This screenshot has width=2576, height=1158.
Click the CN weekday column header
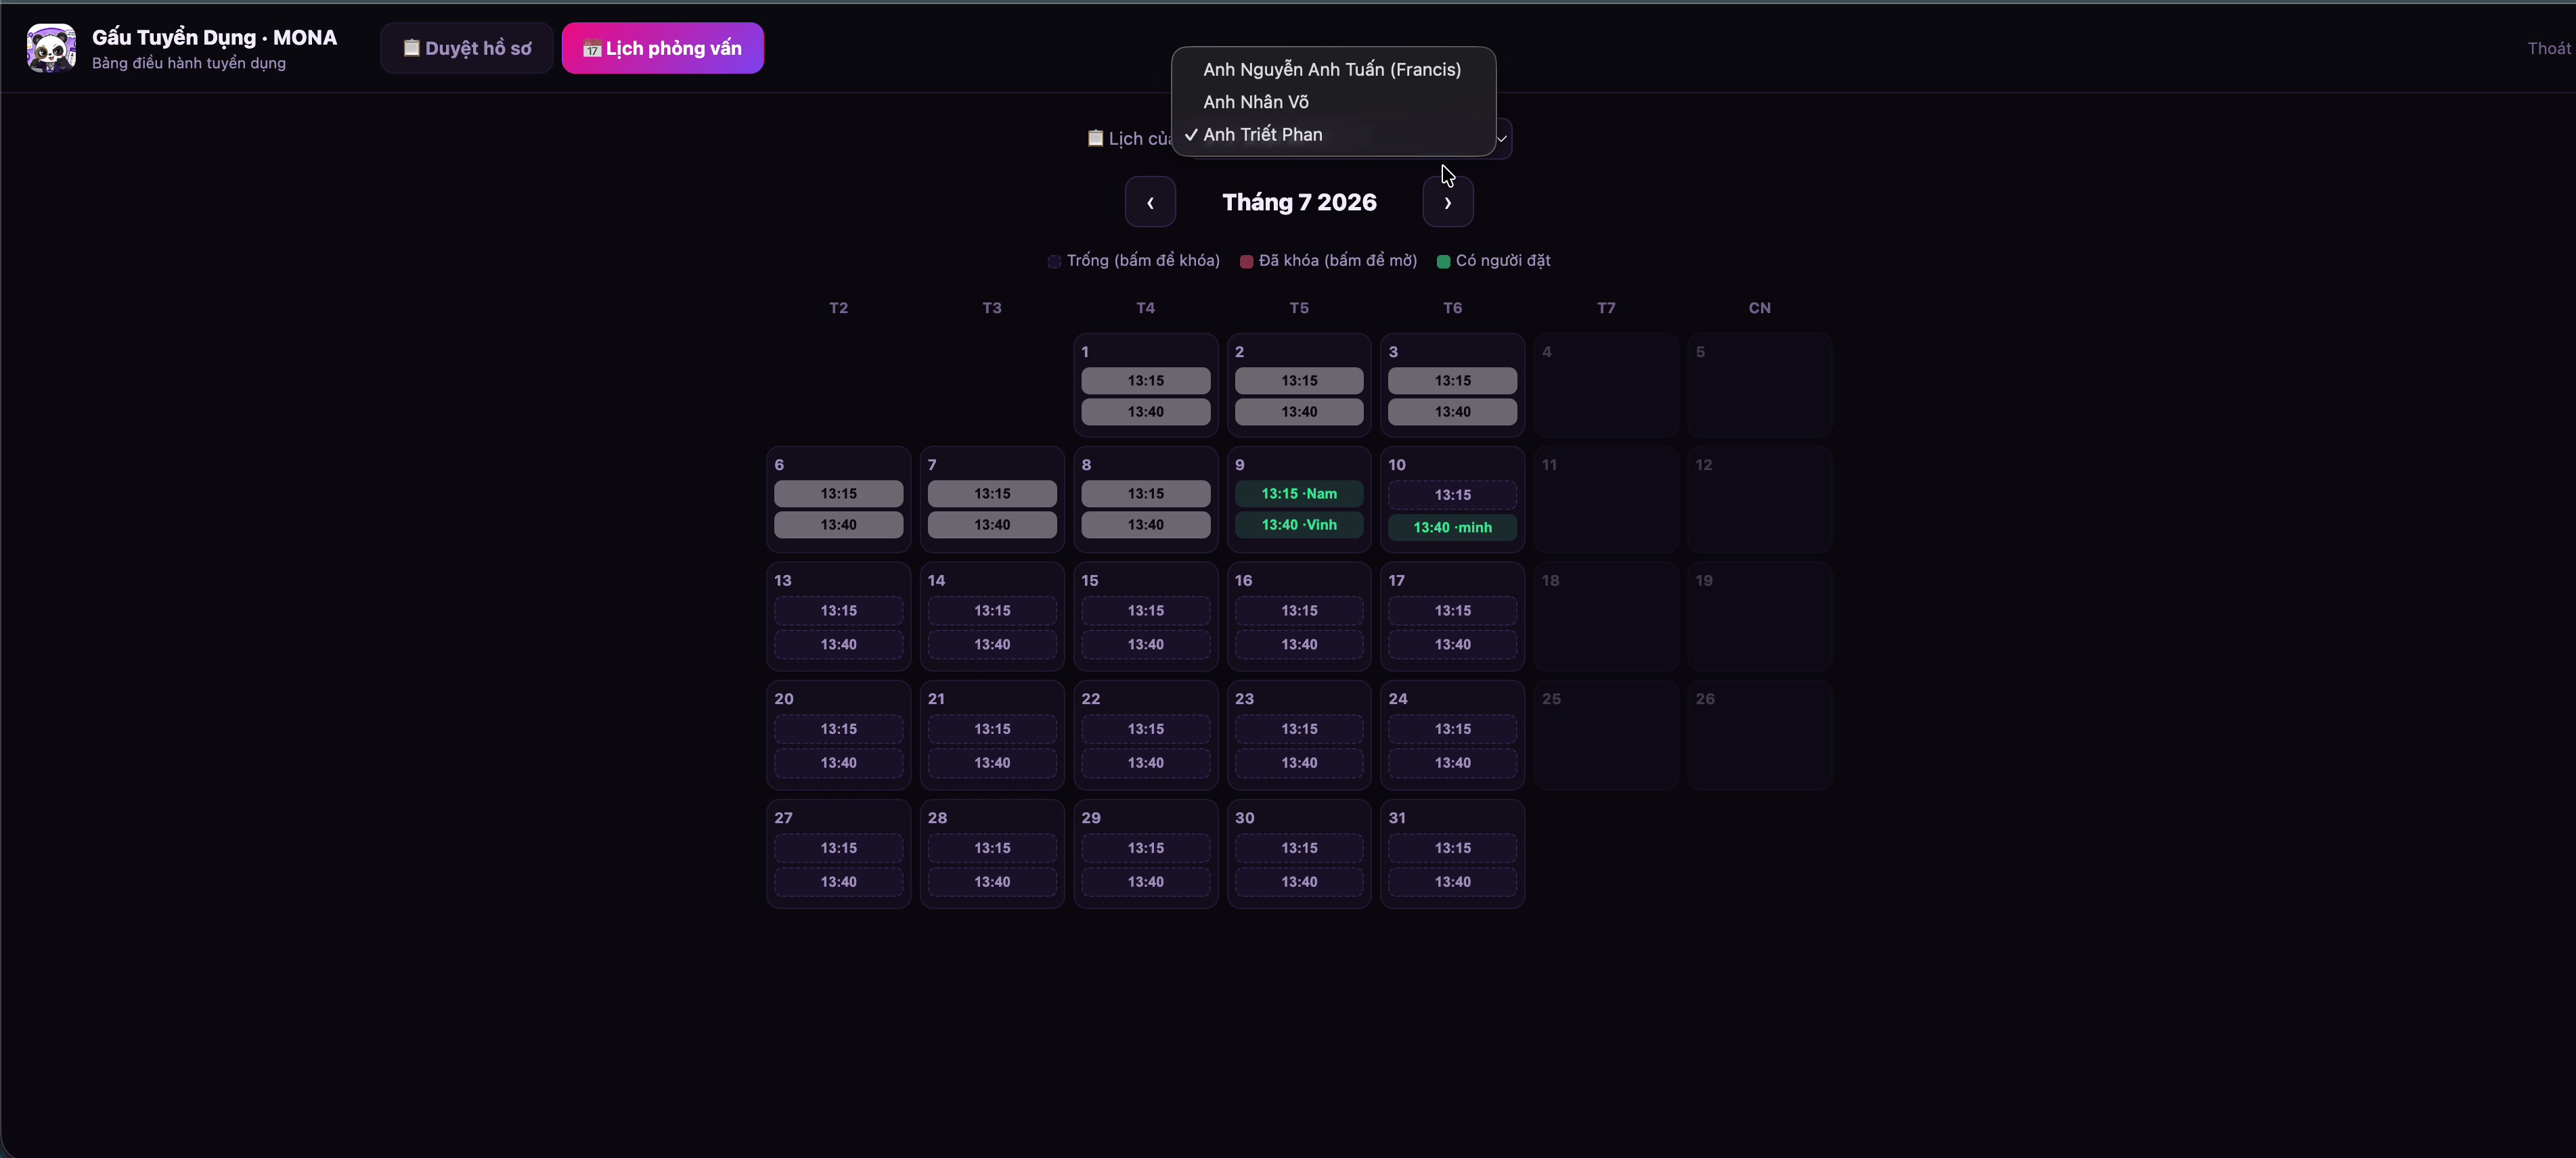point(1759,308)
